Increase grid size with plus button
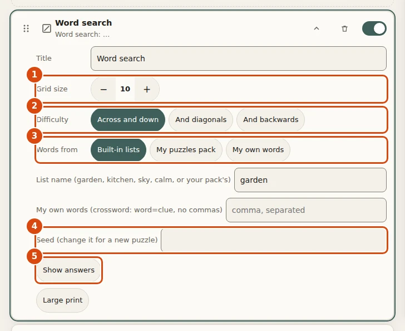405x331 pixels. [147, 89]
